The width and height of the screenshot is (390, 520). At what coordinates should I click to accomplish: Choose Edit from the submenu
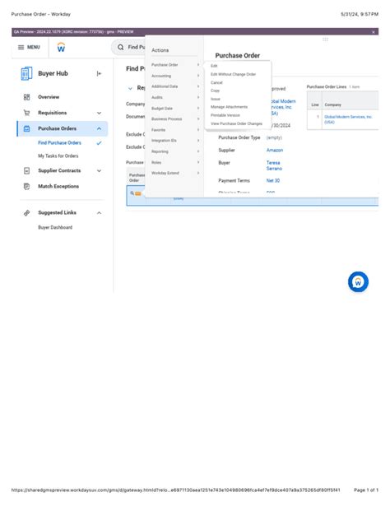coord(214,66)
